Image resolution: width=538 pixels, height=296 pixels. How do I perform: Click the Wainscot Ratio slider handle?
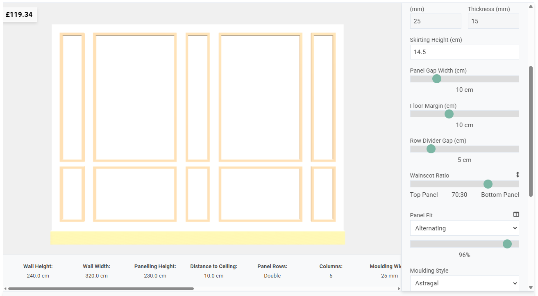coord(488,184)
